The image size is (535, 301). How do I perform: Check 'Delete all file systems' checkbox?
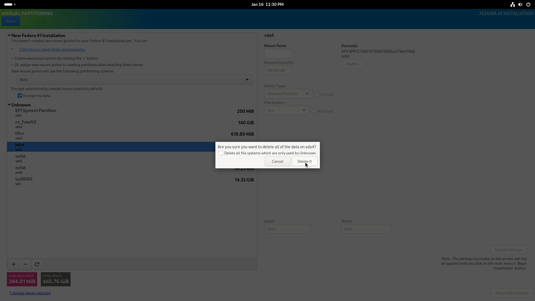tap(221, 153)
